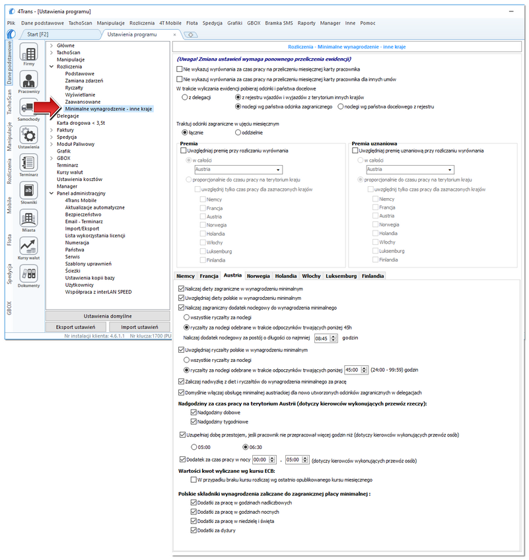Select Delegacje in settings tree
Screen dimensions: 529x560
(x=68, y=116)
